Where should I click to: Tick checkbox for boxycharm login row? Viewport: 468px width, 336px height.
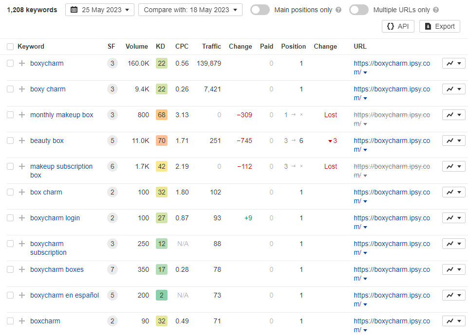(x=10, y=218)
